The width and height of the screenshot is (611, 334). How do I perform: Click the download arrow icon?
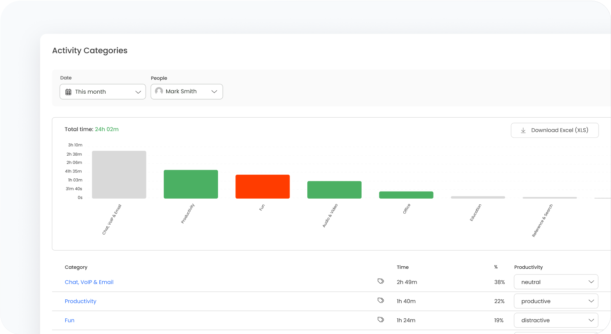523,130
